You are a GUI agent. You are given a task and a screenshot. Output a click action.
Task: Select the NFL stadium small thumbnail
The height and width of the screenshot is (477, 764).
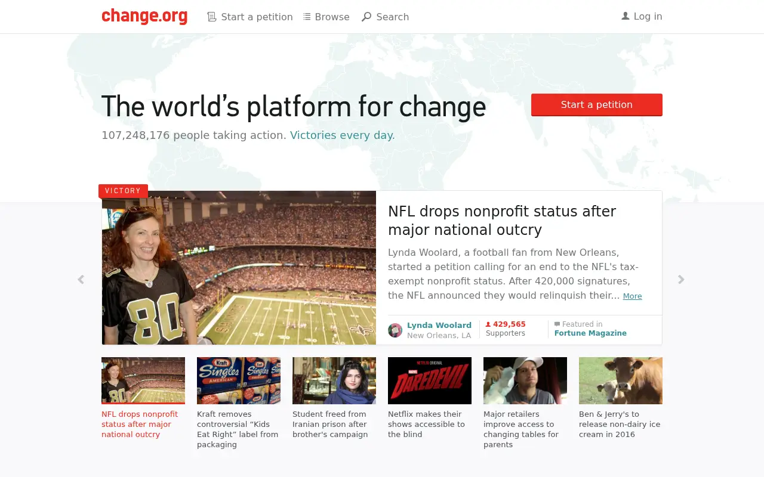pyautogui.click(x=143, y=380)
